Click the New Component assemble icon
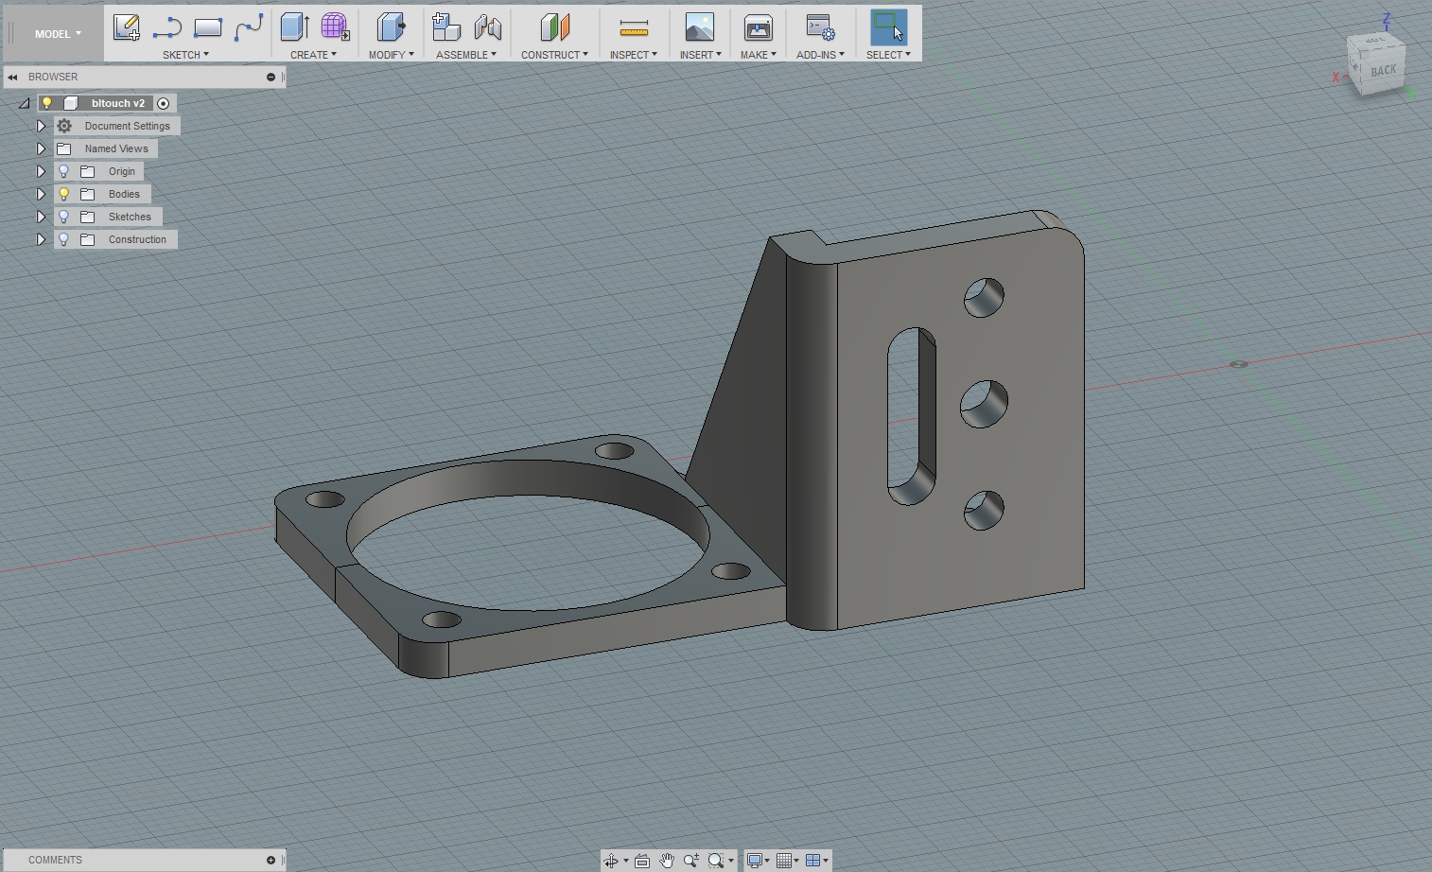1432x872 pixels. (x=445, y=27)
